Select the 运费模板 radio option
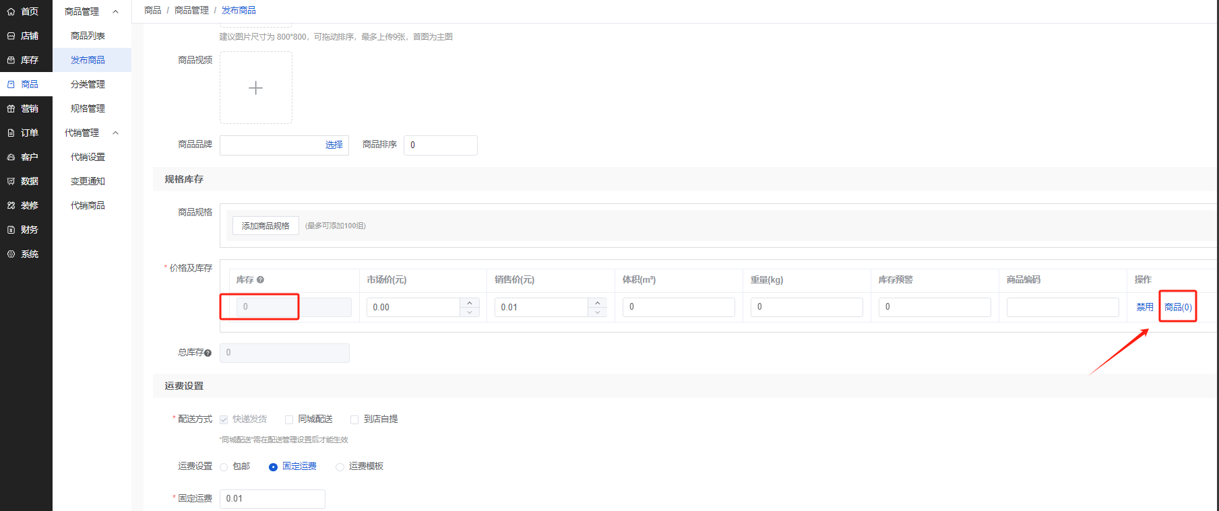The width and height of the screenshot is (1219, 511). click(340, 467)
